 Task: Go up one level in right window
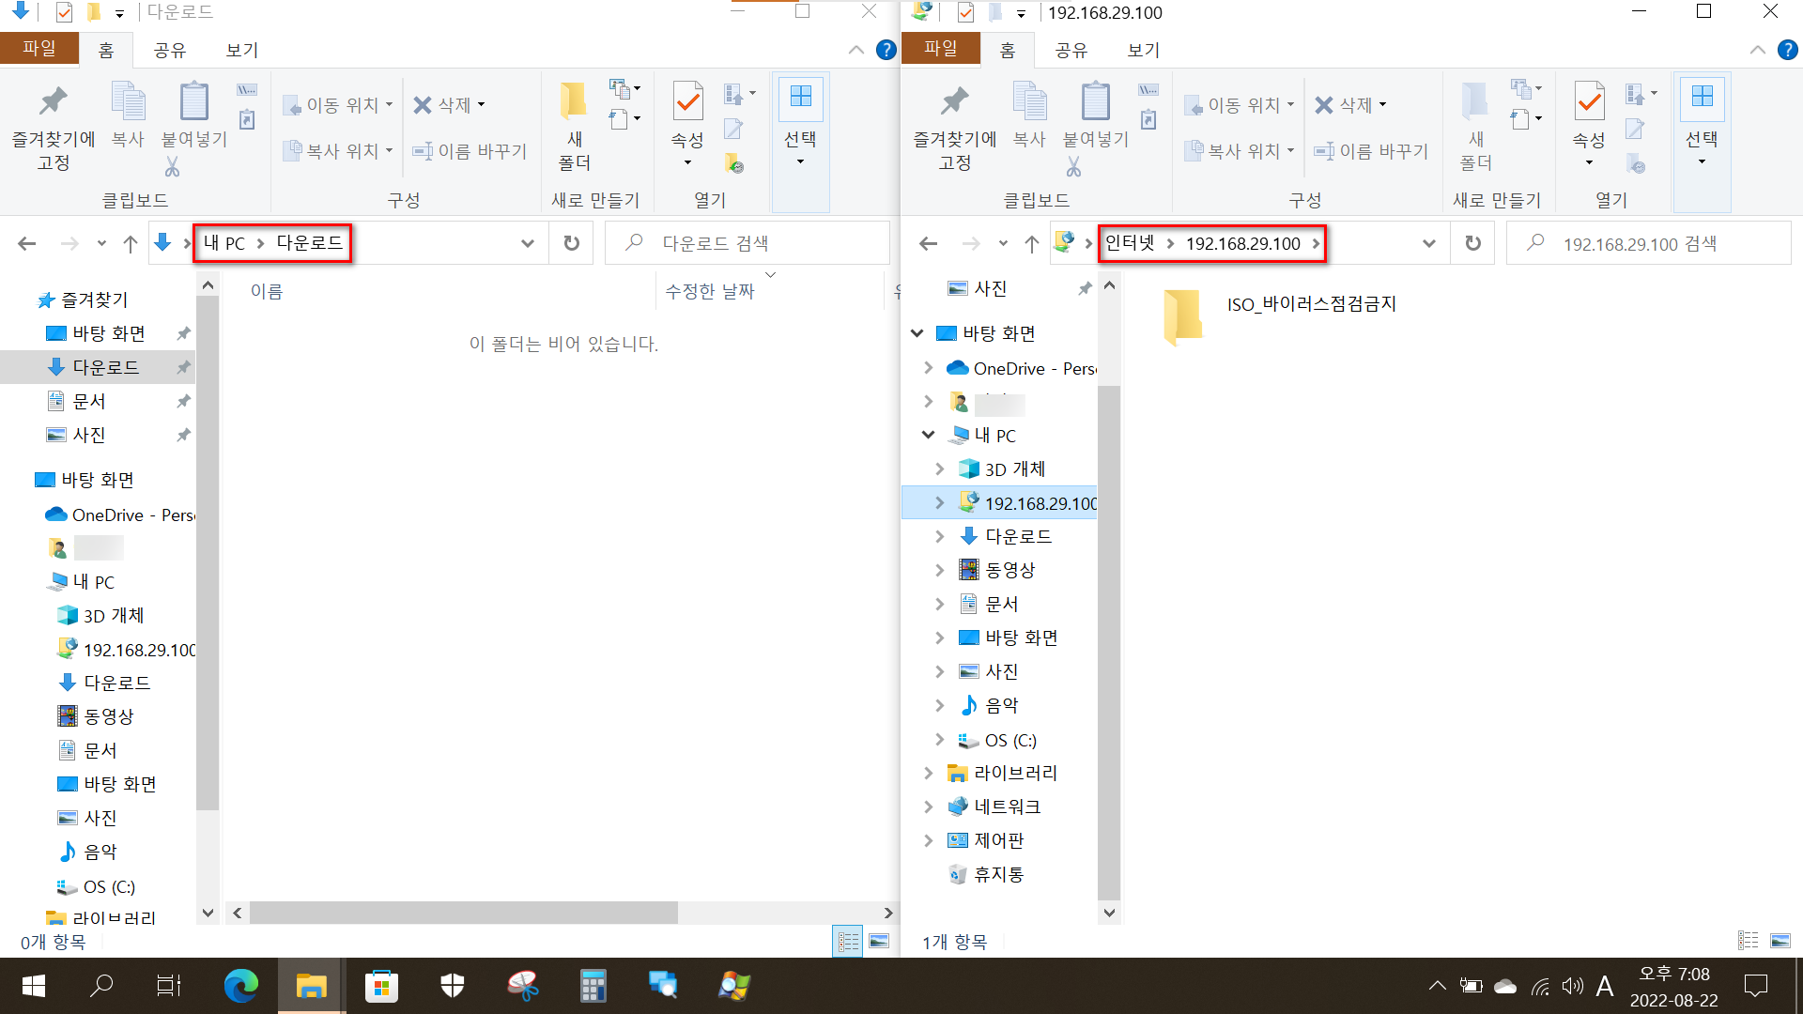(1032, 244)
